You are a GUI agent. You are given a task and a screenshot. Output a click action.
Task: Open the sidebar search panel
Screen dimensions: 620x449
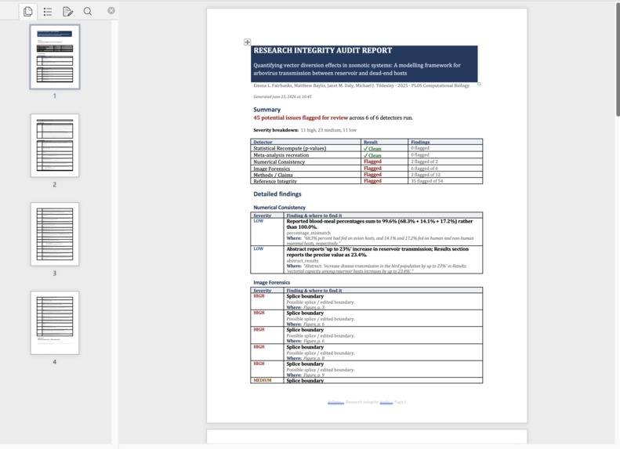(88, 12)
